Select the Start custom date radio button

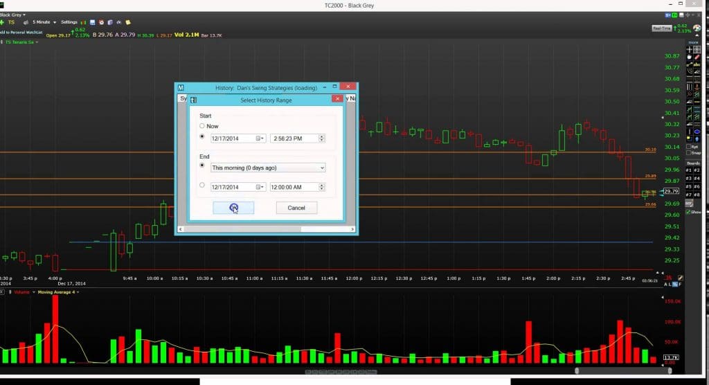[x=202, y=136]
